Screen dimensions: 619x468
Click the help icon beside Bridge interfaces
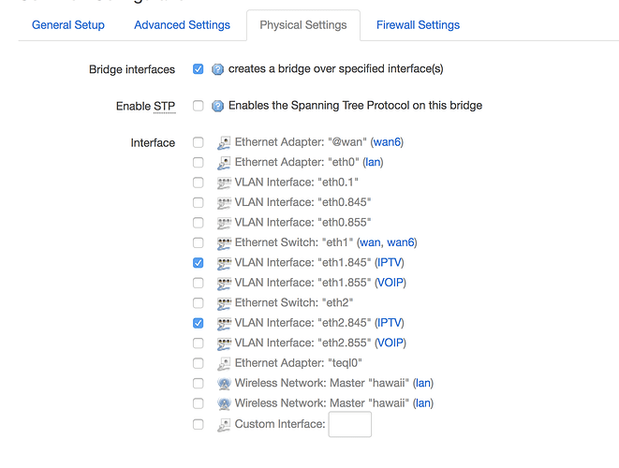[217, 69]
